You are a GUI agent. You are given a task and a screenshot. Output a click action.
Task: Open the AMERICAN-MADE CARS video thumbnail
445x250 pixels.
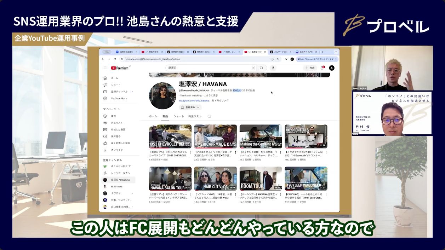click(x=215, y=136)
